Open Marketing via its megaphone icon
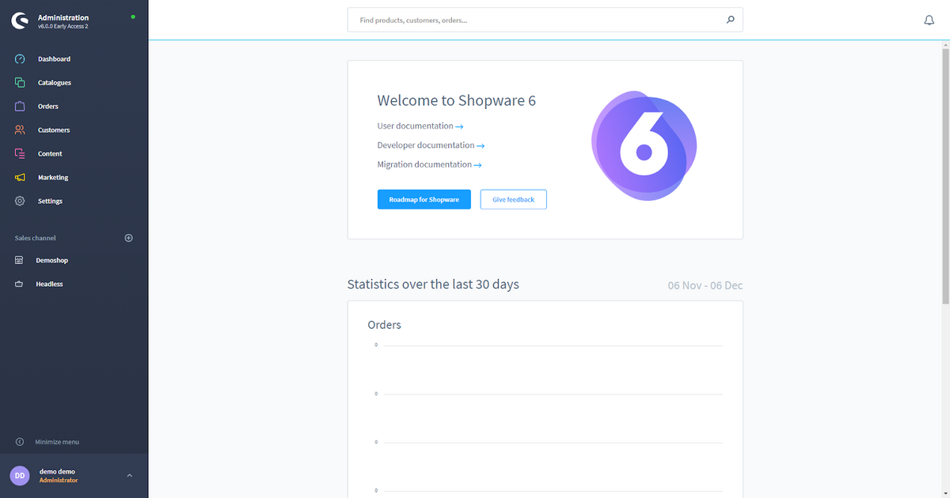 tap(19, 177)
